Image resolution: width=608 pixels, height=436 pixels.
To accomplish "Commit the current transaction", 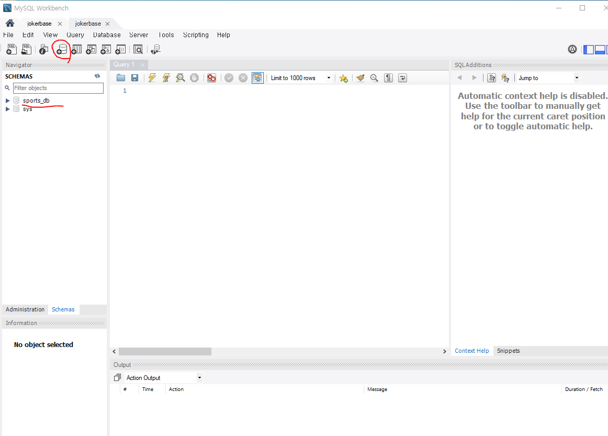I will coord(229,78).
